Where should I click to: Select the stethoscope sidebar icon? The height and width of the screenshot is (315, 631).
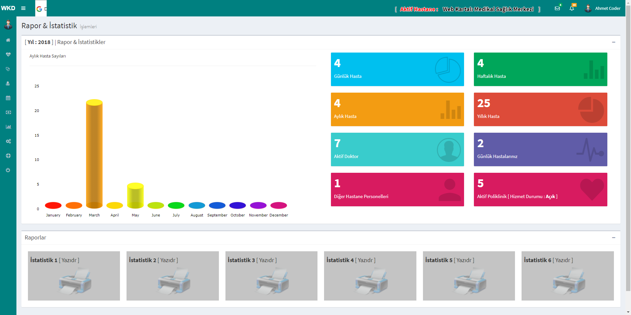tap(8, 69)
